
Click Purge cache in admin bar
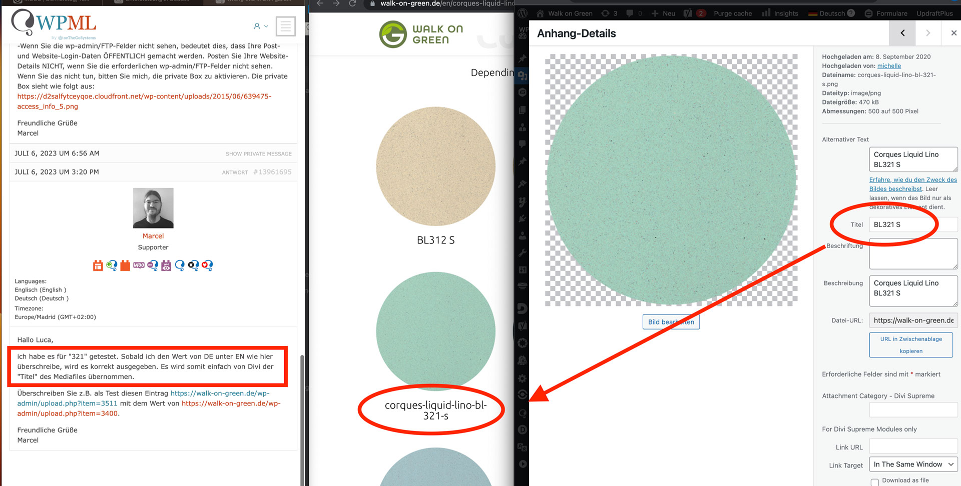point(733,13)
